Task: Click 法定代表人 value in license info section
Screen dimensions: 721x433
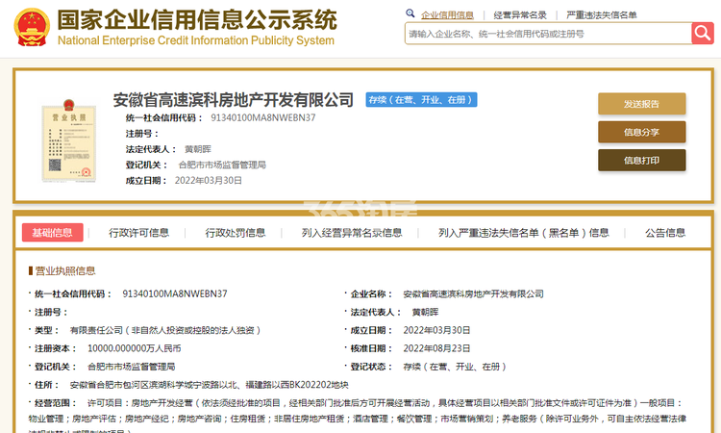Action: point(425,312)
